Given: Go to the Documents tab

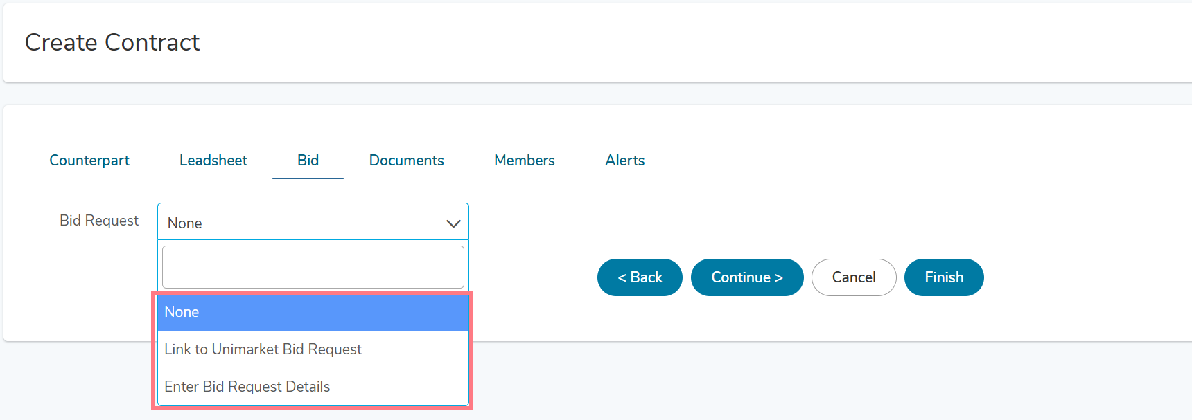Looking at the screenshot, I should pyautogui.click(x=407, y=161).
